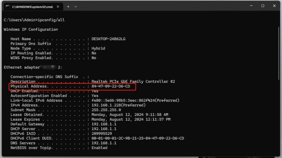Open the new-tab profile dropdown

pyautogui.click(x=76, y=7)
